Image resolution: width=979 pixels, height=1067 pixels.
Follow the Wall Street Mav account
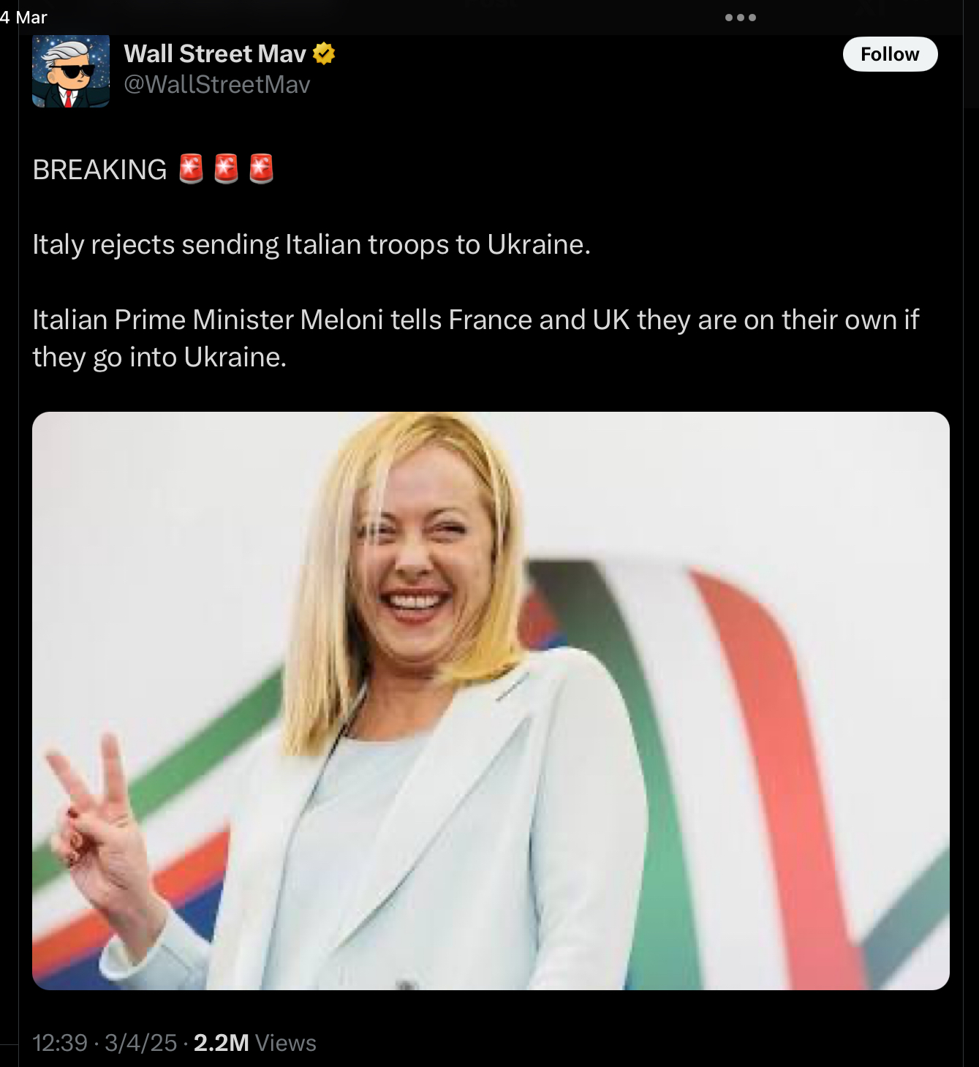[890, 54]
